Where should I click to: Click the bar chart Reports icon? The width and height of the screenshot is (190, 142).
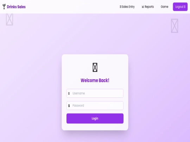143,7
